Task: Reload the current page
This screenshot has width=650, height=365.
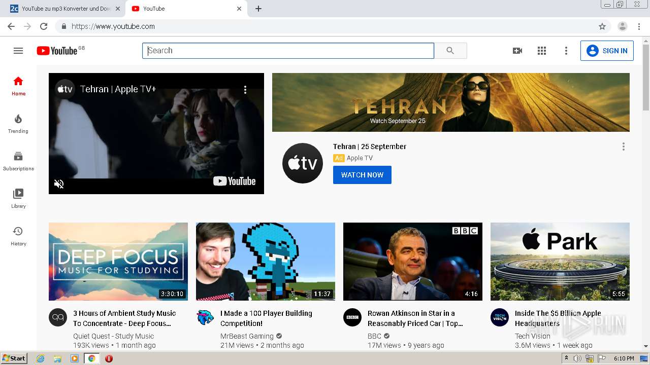Action: point(44,26)
